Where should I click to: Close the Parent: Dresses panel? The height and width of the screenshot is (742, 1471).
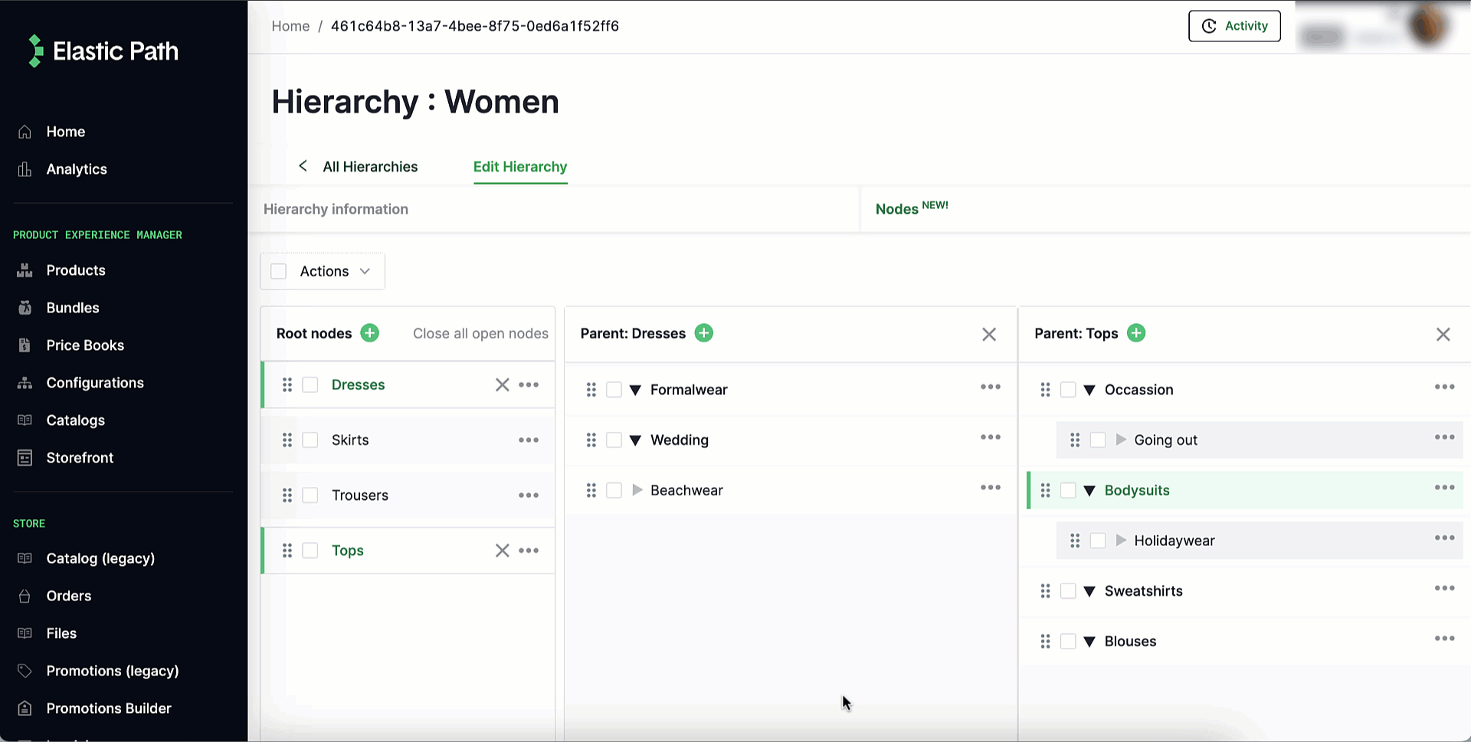(988, 335)
